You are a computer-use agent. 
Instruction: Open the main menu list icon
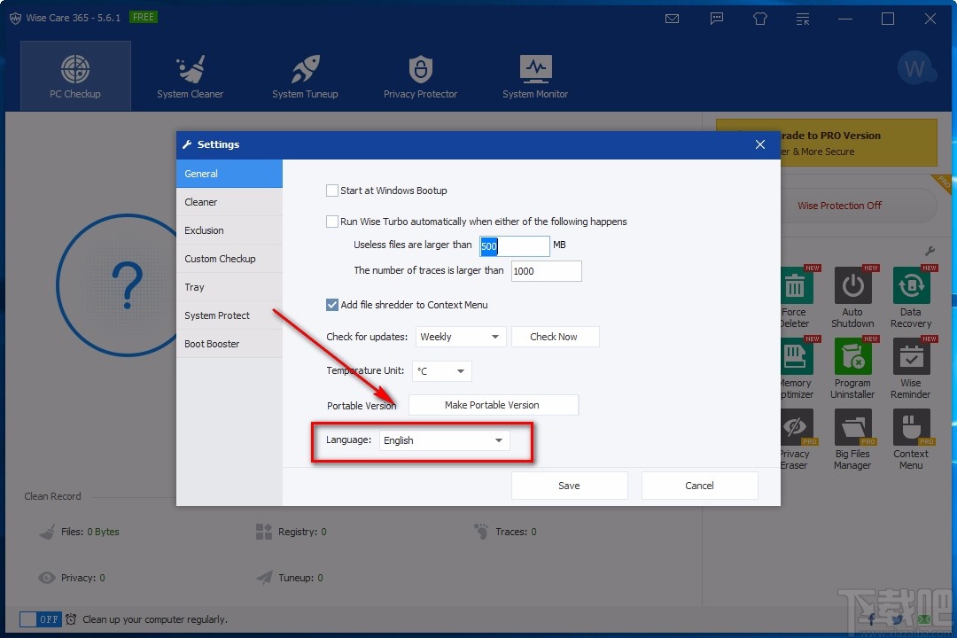803,19
